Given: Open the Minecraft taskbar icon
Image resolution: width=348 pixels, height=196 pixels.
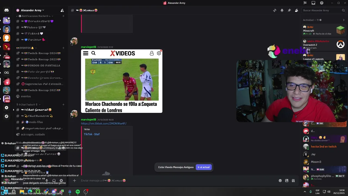Looking at the screenshot, I should (38, 192).
